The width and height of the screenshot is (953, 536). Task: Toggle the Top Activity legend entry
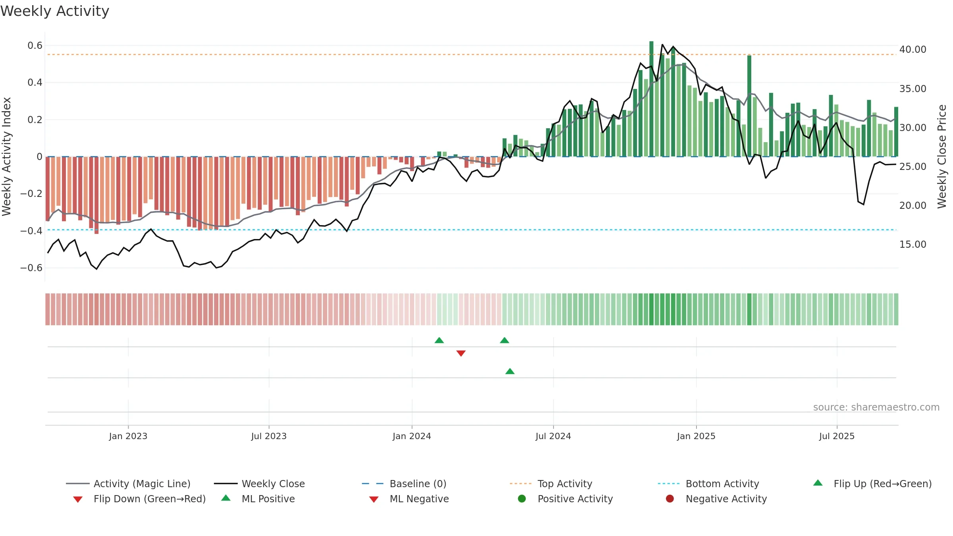(x=551, y=484)
